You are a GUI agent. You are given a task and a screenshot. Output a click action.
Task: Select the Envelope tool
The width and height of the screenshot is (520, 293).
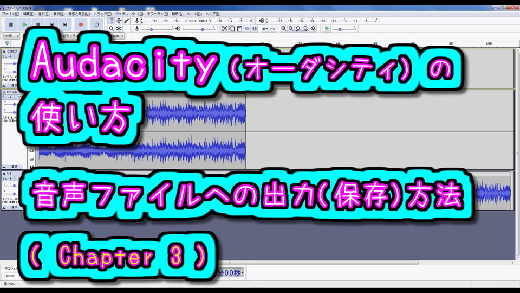(x=119, y=21)
